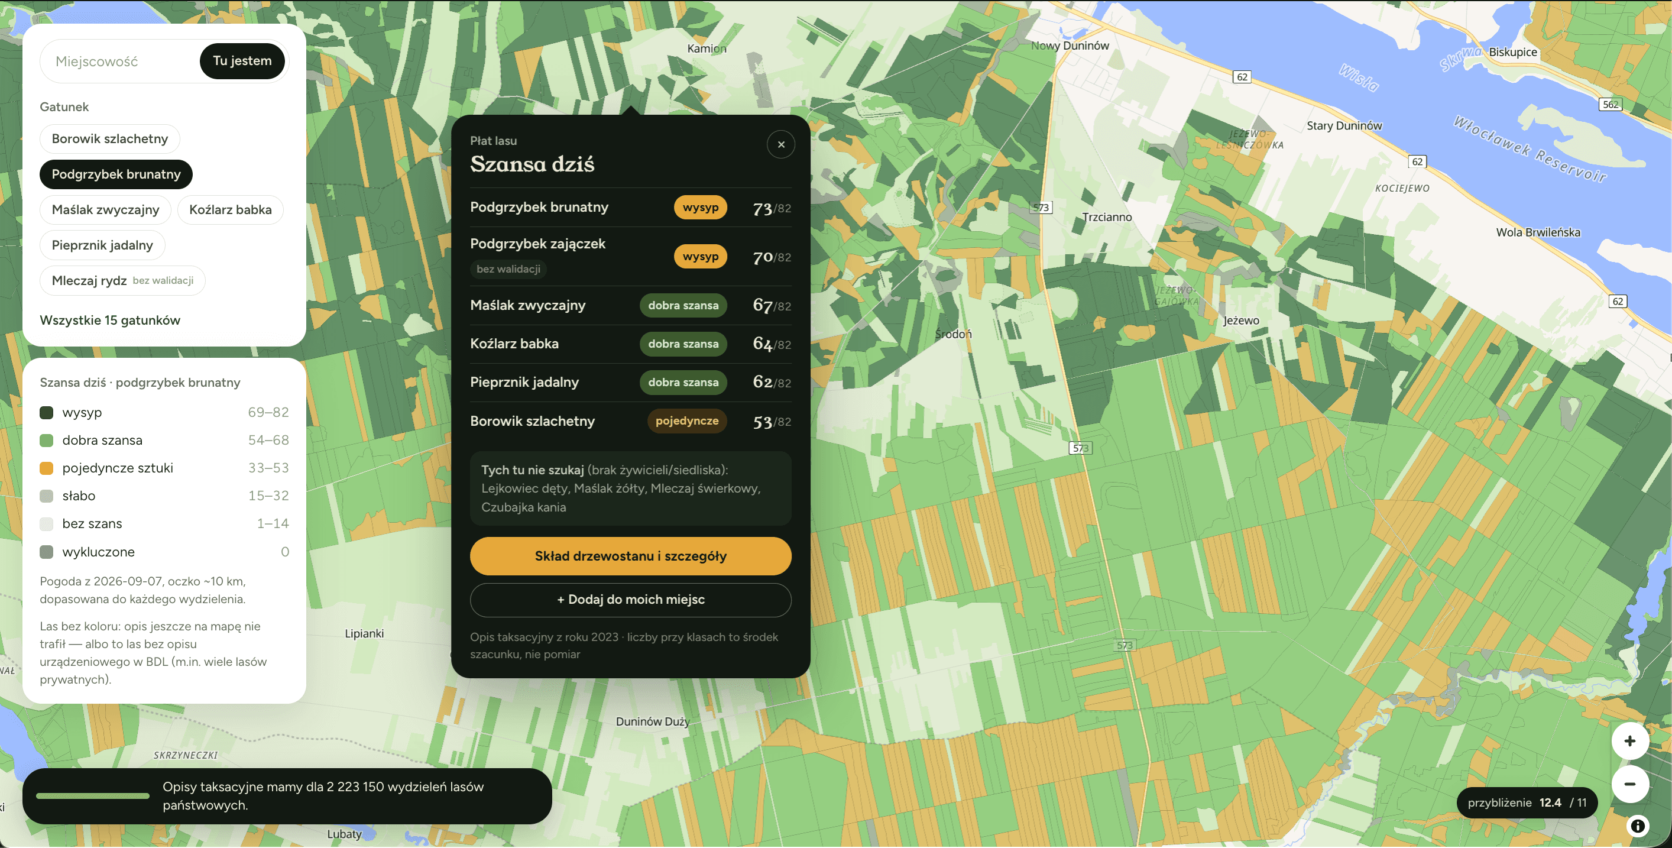Expand Wszystkie 15 gatunków list
The height and width of the screenshot is (848, 1672).
coord(110,320)
